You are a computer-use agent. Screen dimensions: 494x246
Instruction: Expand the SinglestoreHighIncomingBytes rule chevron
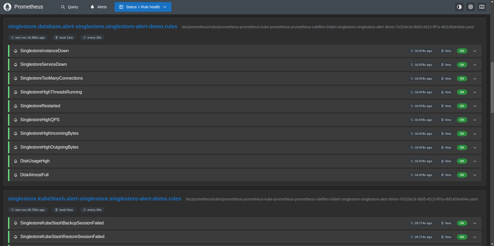(475, 134)
